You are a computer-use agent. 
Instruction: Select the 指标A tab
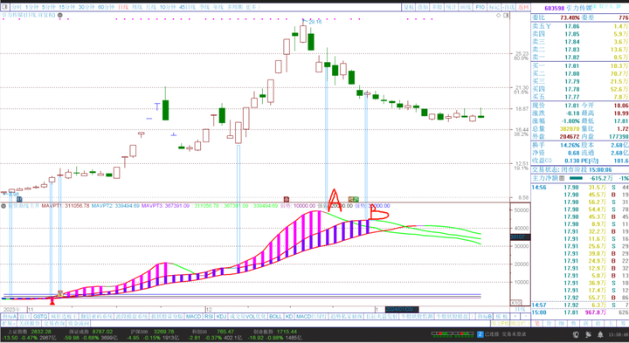(x=10, y=317)
